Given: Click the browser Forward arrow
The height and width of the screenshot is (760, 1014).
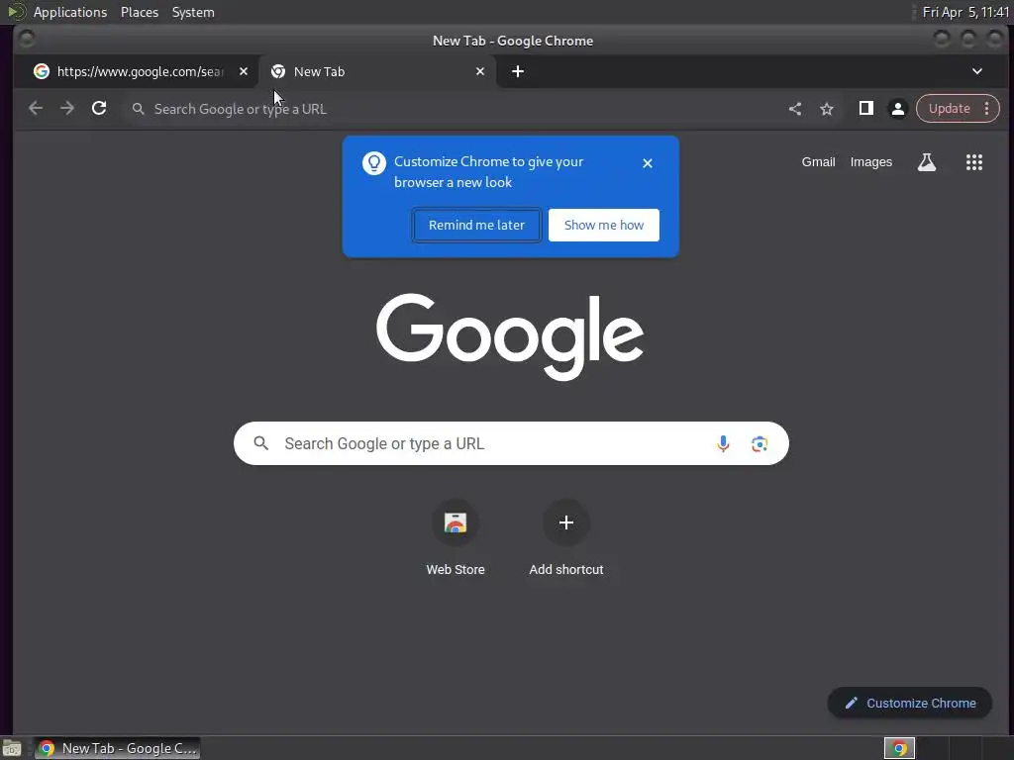Looking at the screenshot, I should click(67, 109).
